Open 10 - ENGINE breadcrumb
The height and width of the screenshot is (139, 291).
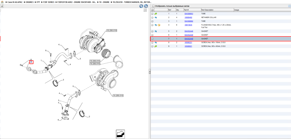[x=104, y=2]
